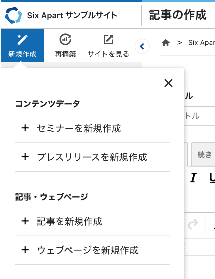Click the 新規作成 pencil icon
Screen dimensions: 215x279
coord(22,39)
